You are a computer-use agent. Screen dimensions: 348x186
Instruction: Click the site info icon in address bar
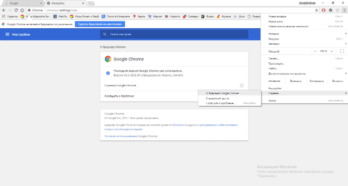coord(29,10)
